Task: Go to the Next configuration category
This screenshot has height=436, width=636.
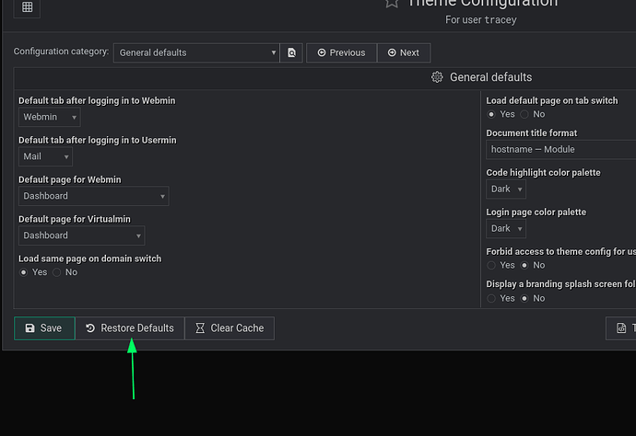Action: 404,53
